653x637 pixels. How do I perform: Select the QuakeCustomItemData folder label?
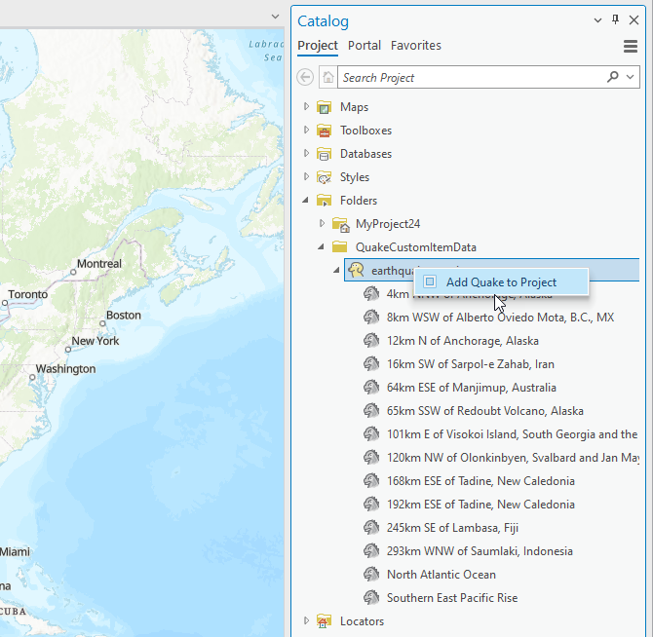tap(415, 247)
